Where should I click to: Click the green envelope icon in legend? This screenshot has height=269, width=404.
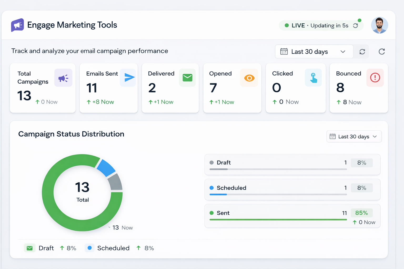pos(30,248)
